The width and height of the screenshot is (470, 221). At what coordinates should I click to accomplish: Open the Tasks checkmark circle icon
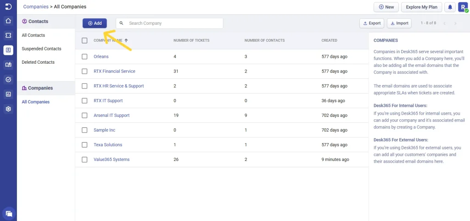click(x=8, y=79)
